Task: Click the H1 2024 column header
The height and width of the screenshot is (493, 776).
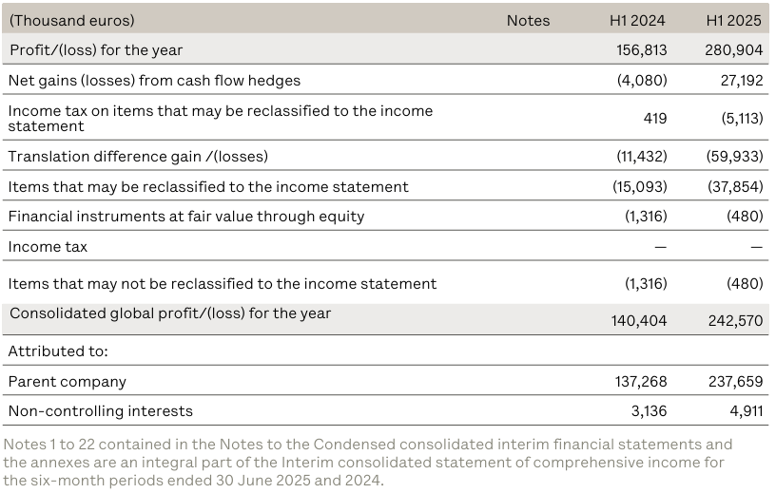Action: (x=637, y=20)
